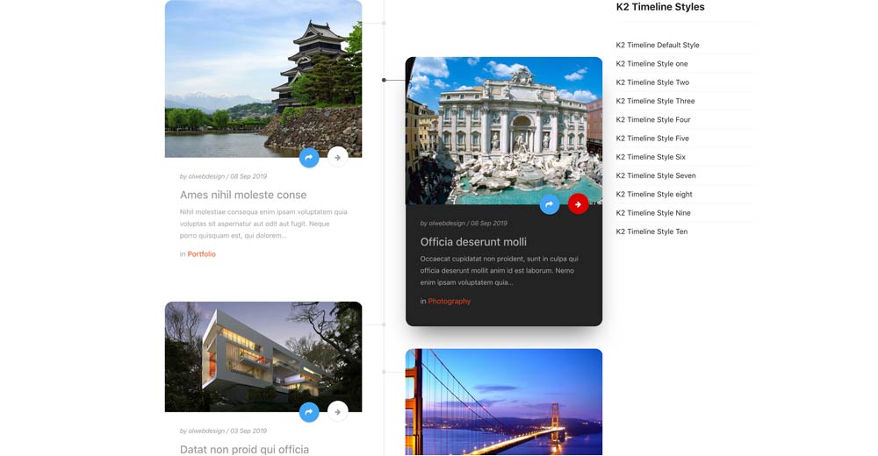Screen dimensions: 878x456
Task: Select K2 Timeline Style eight
Action: click(x=654, y=194)
